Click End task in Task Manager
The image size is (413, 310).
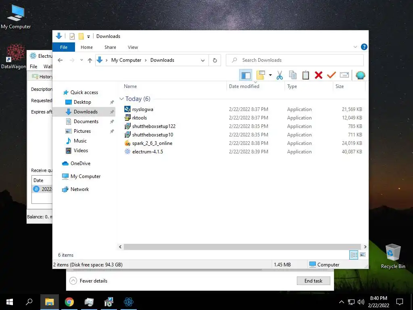point(313,281)
